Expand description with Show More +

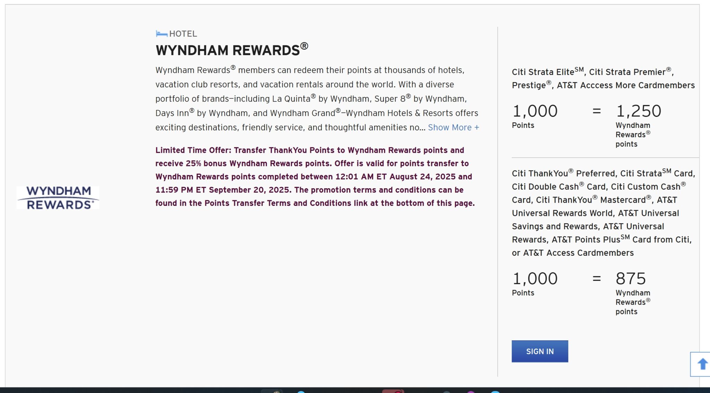pyautogui.click(x=453, y=128)
